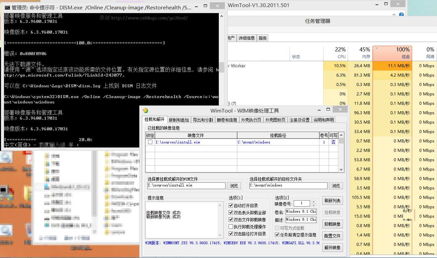The image size is (437, 258).
Task: Click the mounted image list's scroll-down arrow
Action: [x=341, y=170]
